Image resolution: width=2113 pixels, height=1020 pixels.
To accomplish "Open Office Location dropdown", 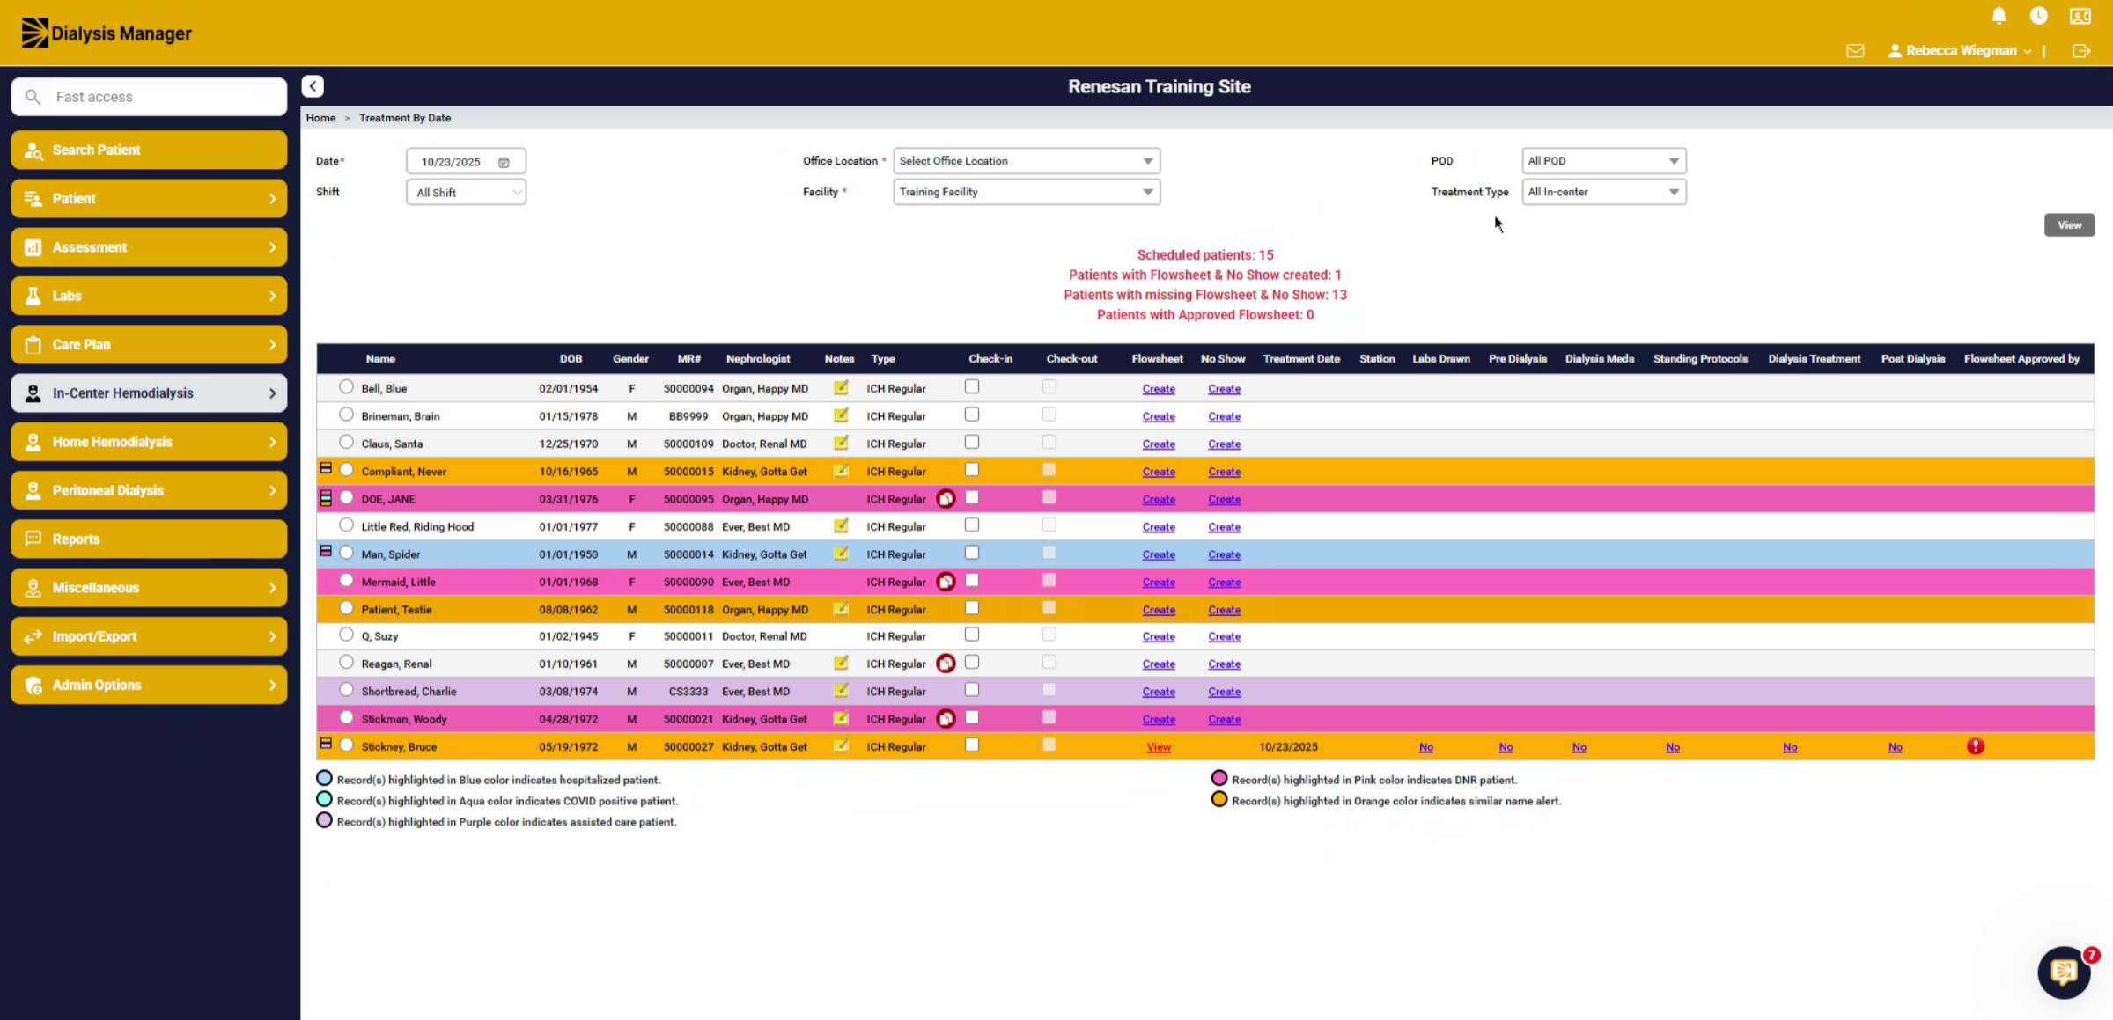I will (x=1027, y=161).
